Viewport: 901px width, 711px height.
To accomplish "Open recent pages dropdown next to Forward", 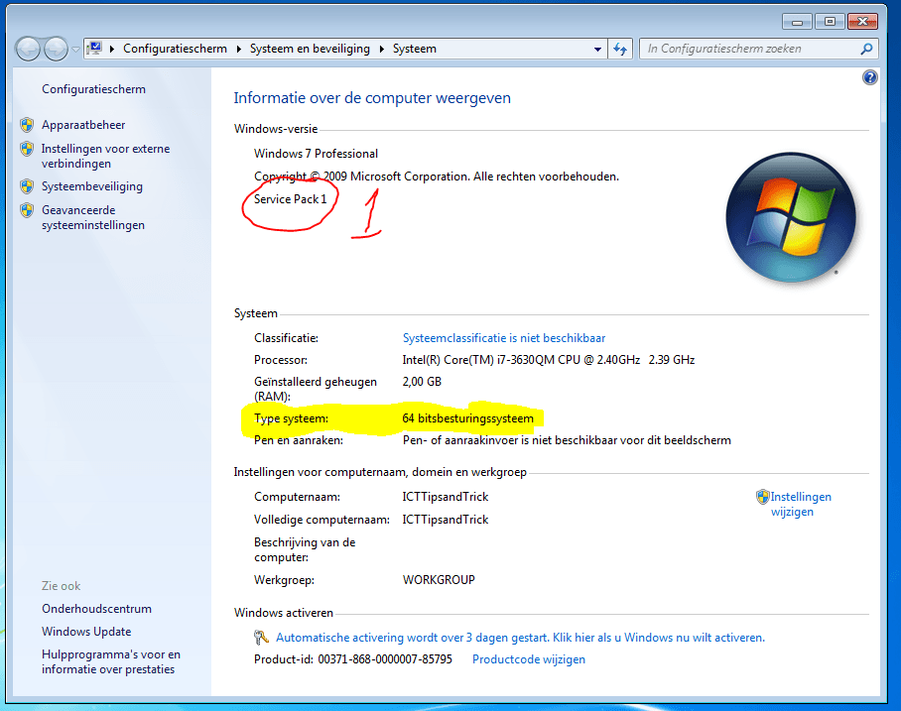I will point(75,50).
